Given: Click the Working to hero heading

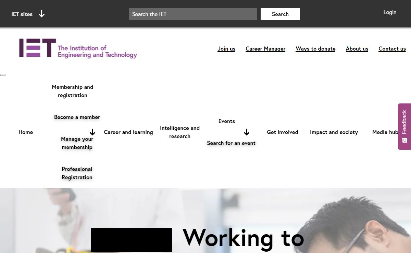Looking at the screenshot, I should click(x=243, y=237).
